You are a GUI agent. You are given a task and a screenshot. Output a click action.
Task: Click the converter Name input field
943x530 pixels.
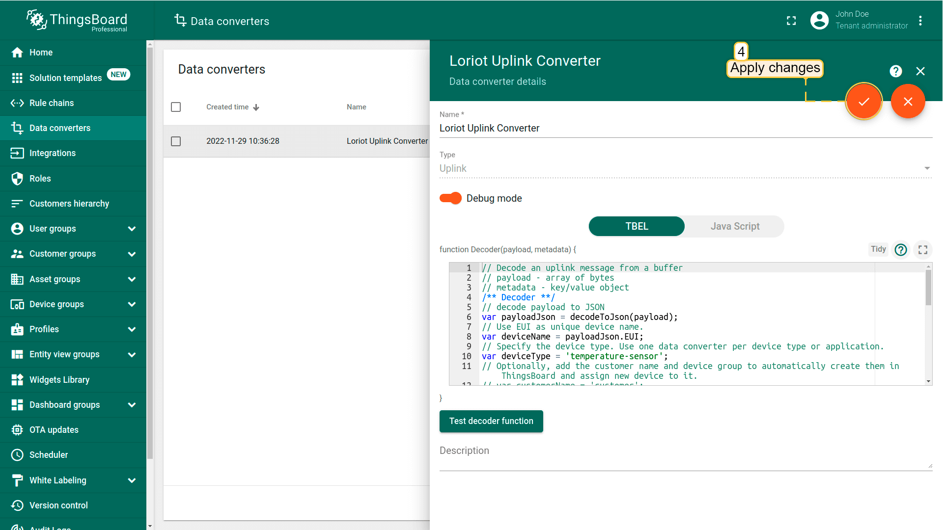686,128
